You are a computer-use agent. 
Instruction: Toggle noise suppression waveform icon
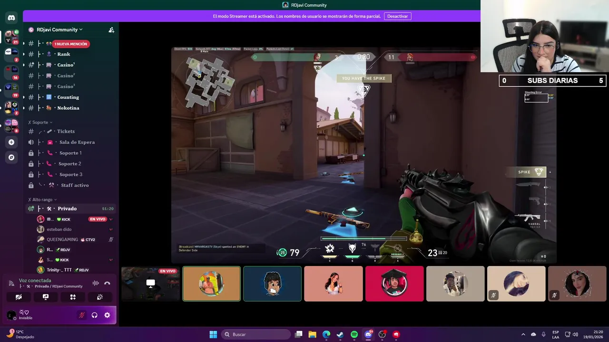click(96, 283)
